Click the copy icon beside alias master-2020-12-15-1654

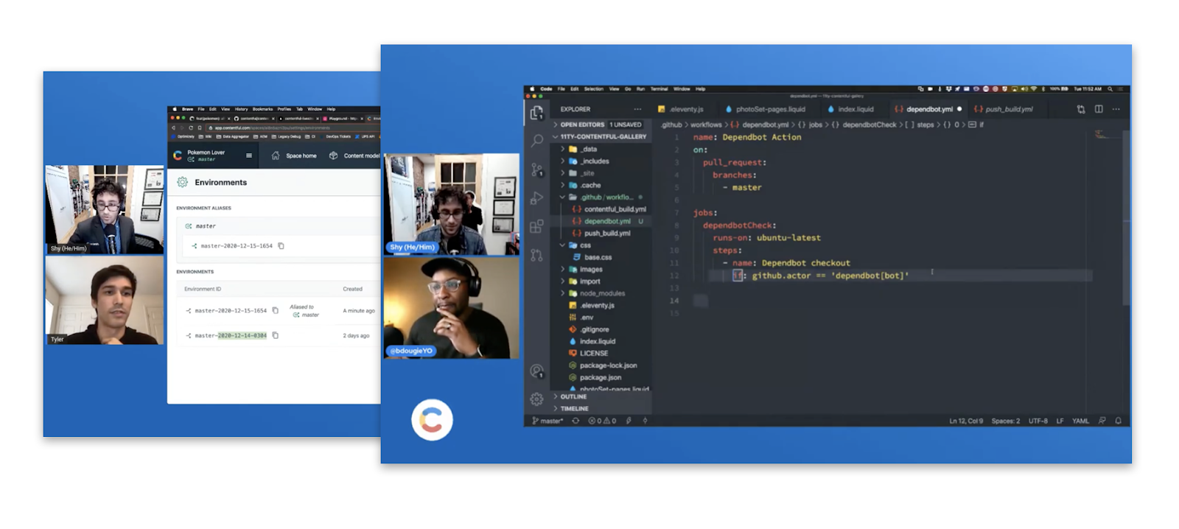point(281,246)
